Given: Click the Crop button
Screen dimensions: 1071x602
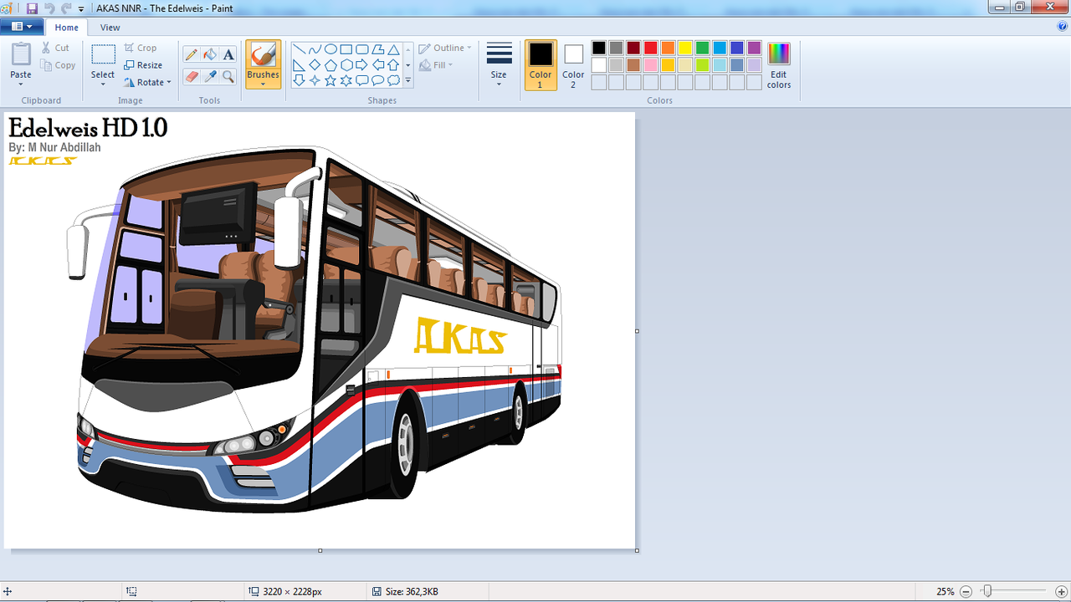Looking at the screenshot, I should 141,48.
